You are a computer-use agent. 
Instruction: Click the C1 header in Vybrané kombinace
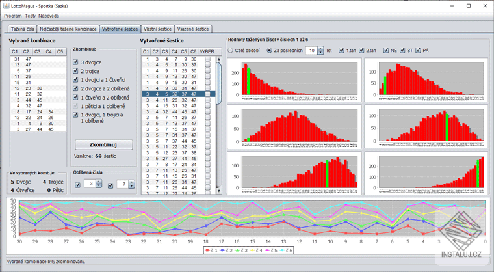pos(15,52)
